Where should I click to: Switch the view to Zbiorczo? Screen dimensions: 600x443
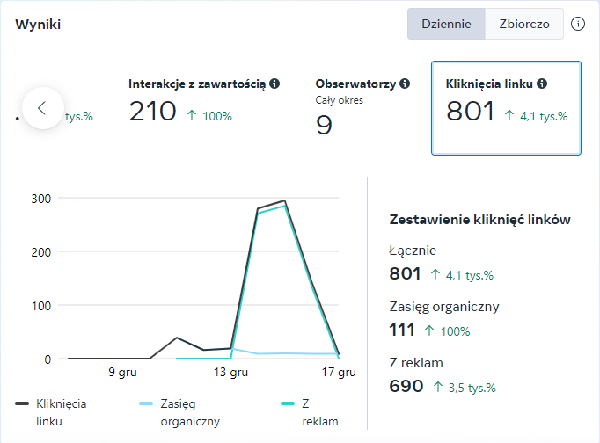524,24
